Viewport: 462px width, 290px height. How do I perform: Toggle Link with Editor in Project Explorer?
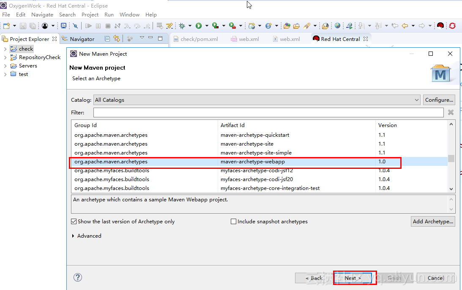click(x=117, y=38)
